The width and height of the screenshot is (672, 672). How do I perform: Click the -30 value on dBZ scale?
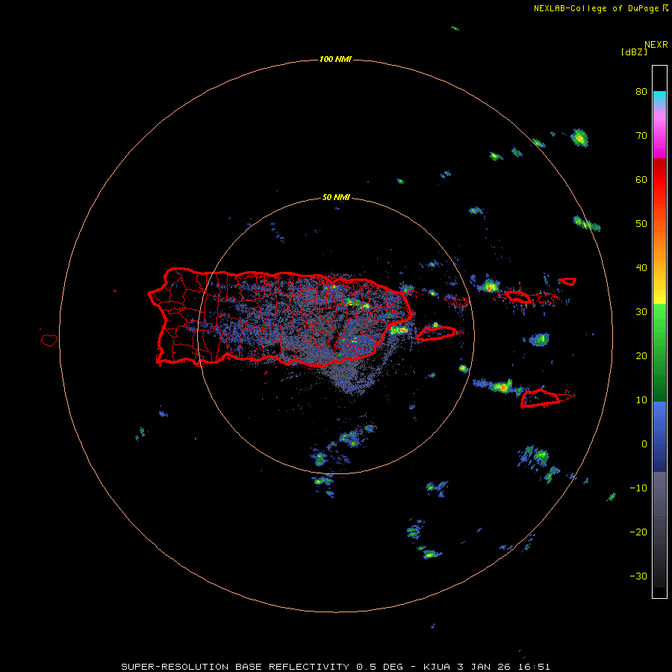point(638,576)
